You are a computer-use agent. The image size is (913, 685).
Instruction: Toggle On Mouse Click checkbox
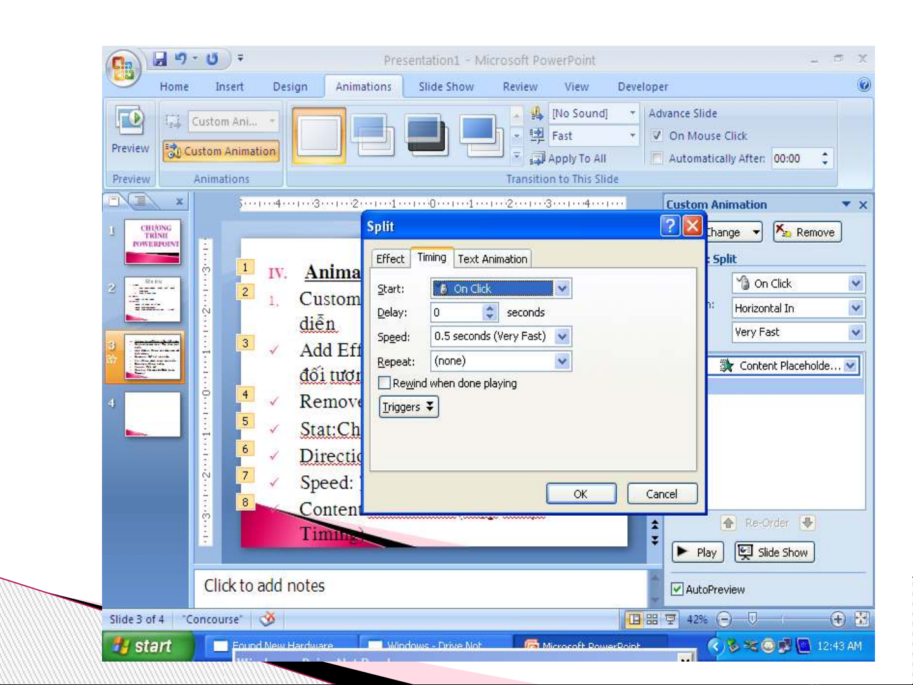[x=657, y=136]
